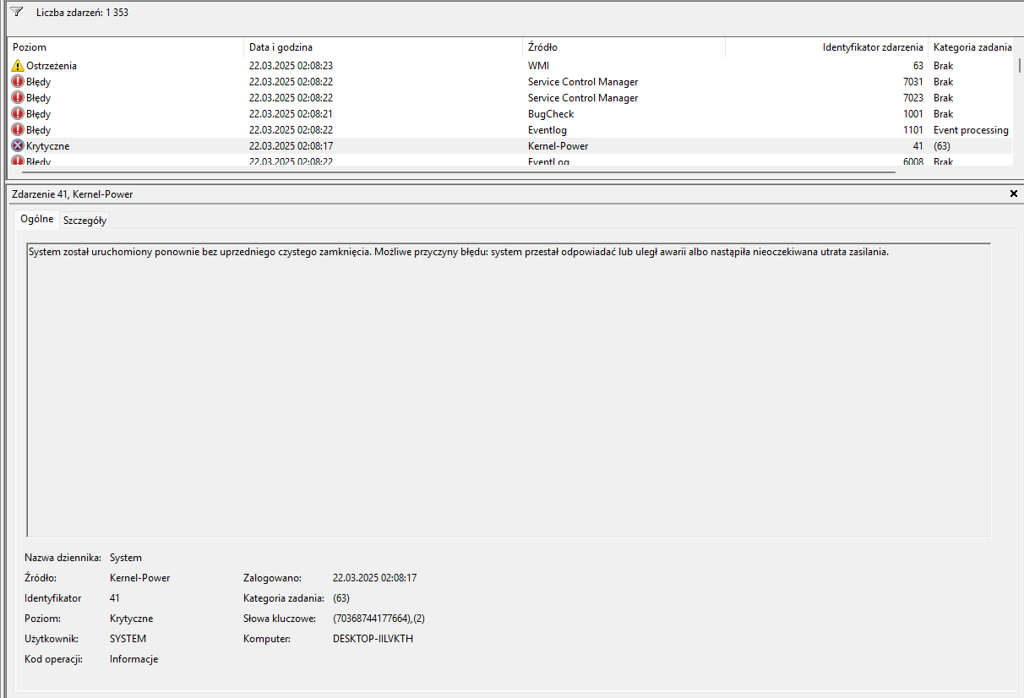Click the error icon in BugCheck row
This screenshot has width=1024, height=698.
point(18,114)
